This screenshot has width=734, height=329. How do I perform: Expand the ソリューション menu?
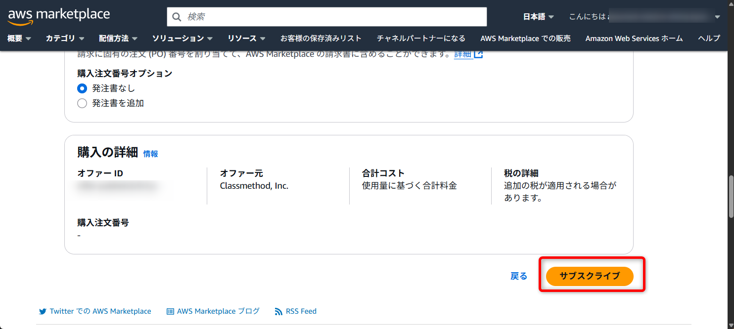[x=182, y=38]
